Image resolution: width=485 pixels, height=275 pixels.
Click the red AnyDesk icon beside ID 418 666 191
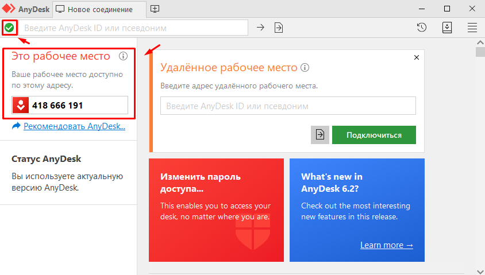pyautogui.click(x=21, y=105)
